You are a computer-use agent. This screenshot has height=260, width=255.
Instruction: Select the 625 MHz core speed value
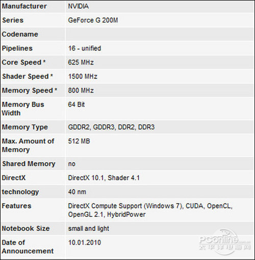pos(81,62)
